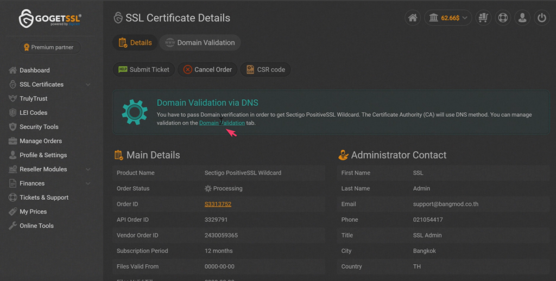556x281 pixels.
Task: Click the Tickets & Support lifebuoy icon
Action: [13, 197]
